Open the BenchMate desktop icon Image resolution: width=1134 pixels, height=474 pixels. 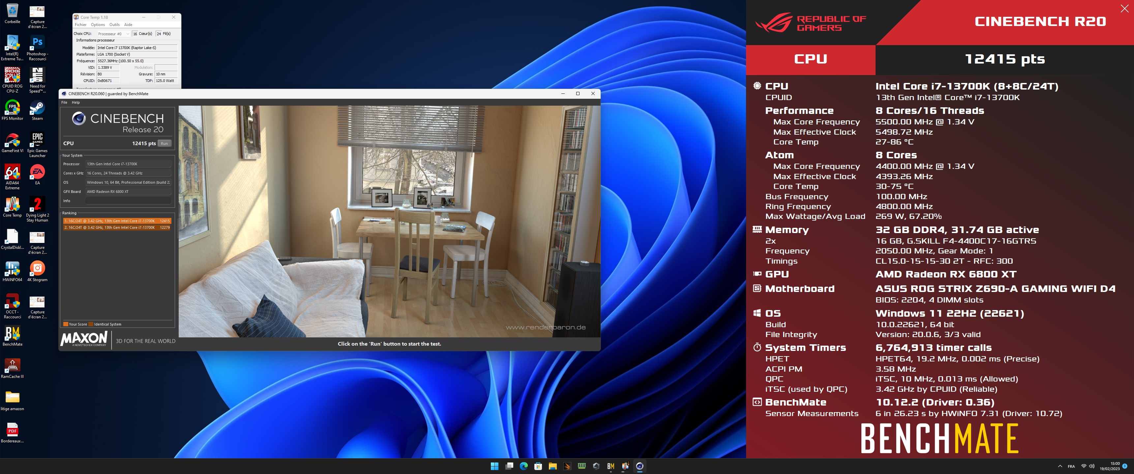(12, 336)
